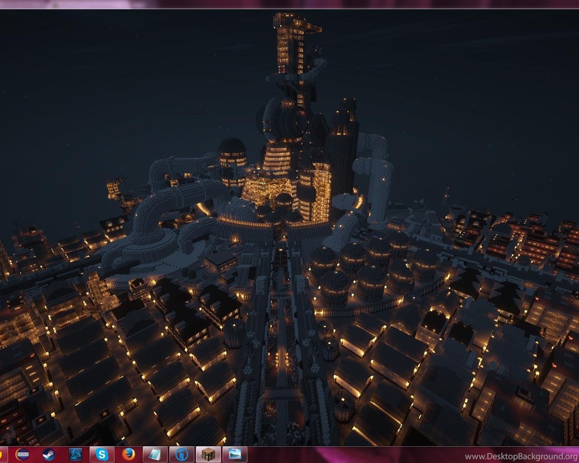Switch to the Notepad taskbar window
The width and height of the screenshot is (579, 463).
click(x=156, y=454)
